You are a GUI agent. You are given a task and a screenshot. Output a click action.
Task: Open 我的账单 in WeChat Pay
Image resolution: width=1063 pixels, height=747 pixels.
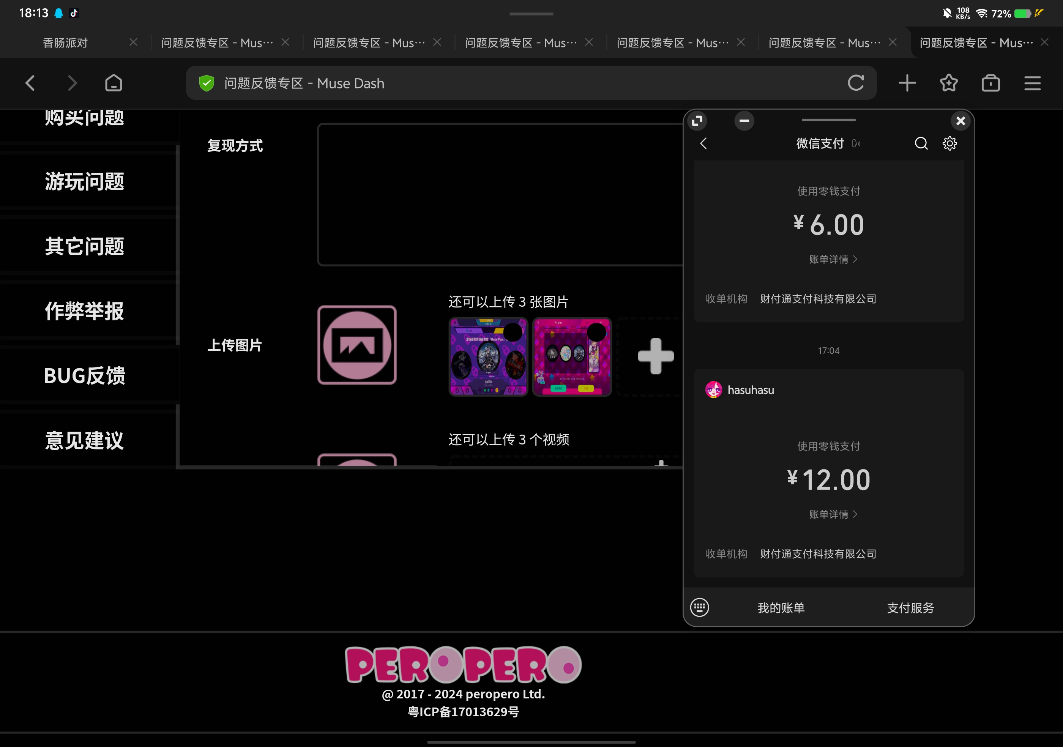[x=781, y=608]
